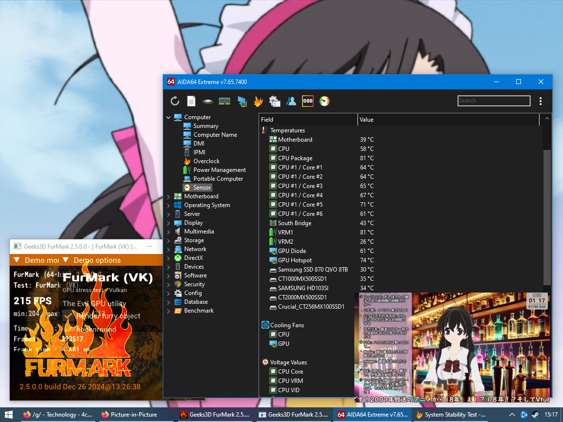Screen dimensions: 563x422
Task: Expand the Display tree node
Action: (x=169, y=223)
